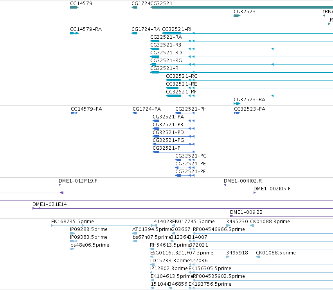The image size is (333, 290).
Task: Select EST CK01088.5prime
Action: (275, 253)
